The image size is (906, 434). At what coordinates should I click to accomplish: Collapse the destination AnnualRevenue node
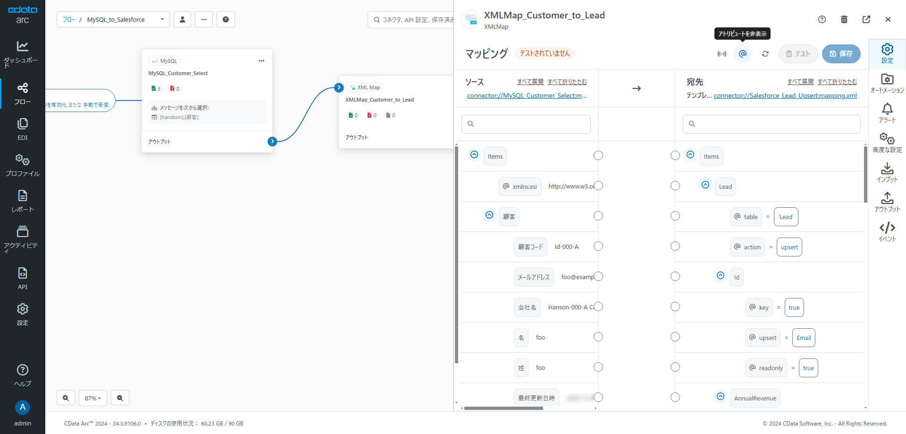point(721,396)
